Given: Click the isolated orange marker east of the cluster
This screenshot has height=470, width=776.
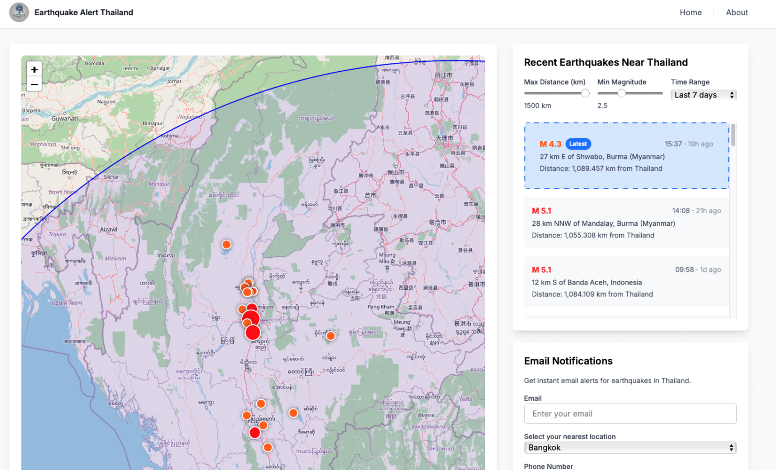Looking at the screenshot, I should [330, 336].
